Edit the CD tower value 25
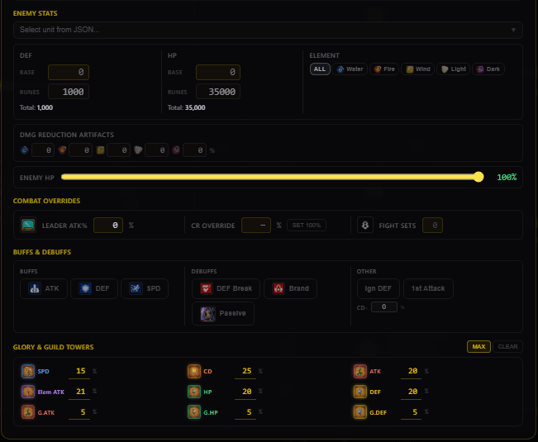 tap(245, 371)
